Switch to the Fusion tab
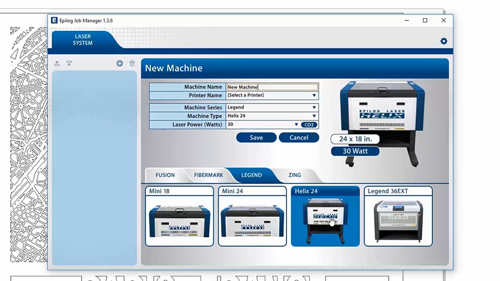 (x=165, y=175)
